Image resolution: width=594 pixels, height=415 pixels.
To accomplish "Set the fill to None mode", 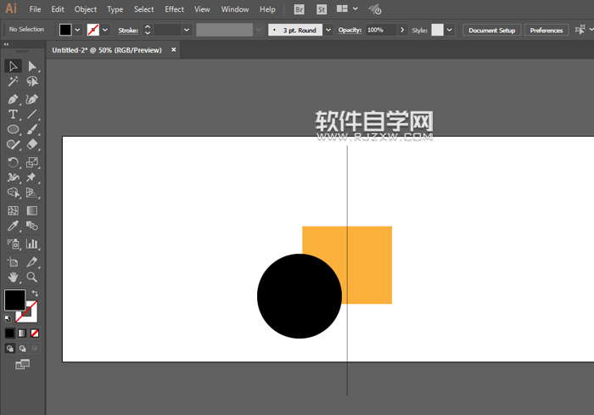I will pos(35,334).
